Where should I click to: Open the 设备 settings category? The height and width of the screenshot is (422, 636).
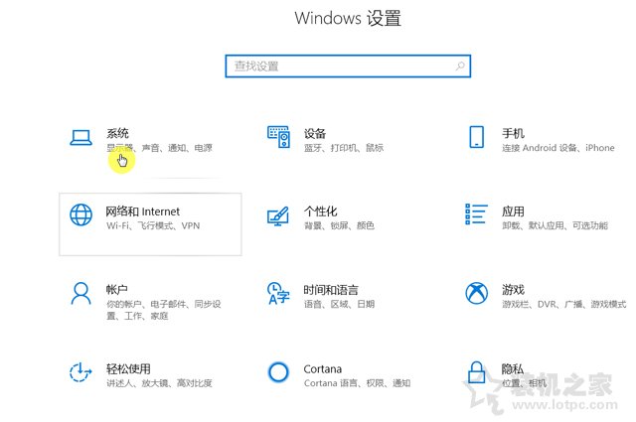click(315, 133)
